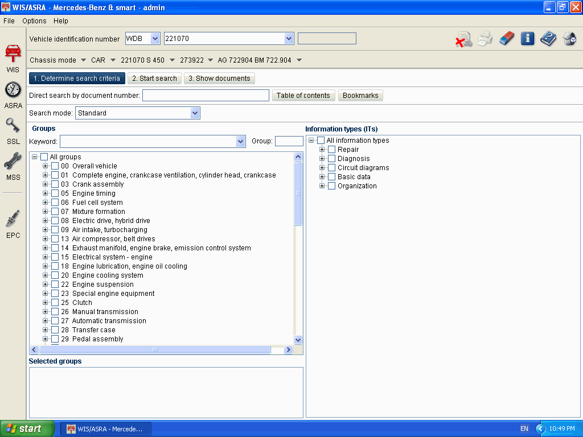Expand the 20 Engine cooling system group
Screen dimensions: 583x437
(x=46, y=275)
